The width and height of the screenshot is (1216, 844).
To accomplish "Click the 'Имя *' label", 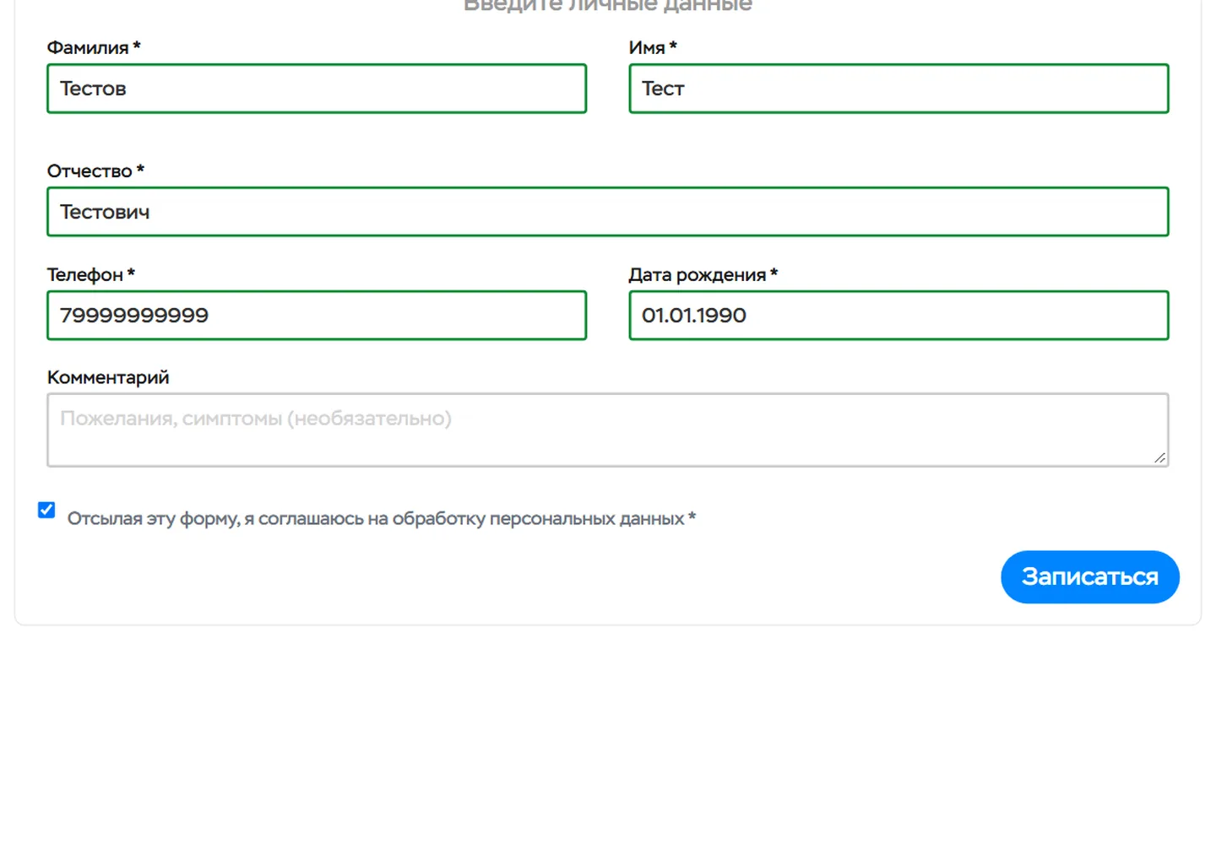I will tap(653, 48).
